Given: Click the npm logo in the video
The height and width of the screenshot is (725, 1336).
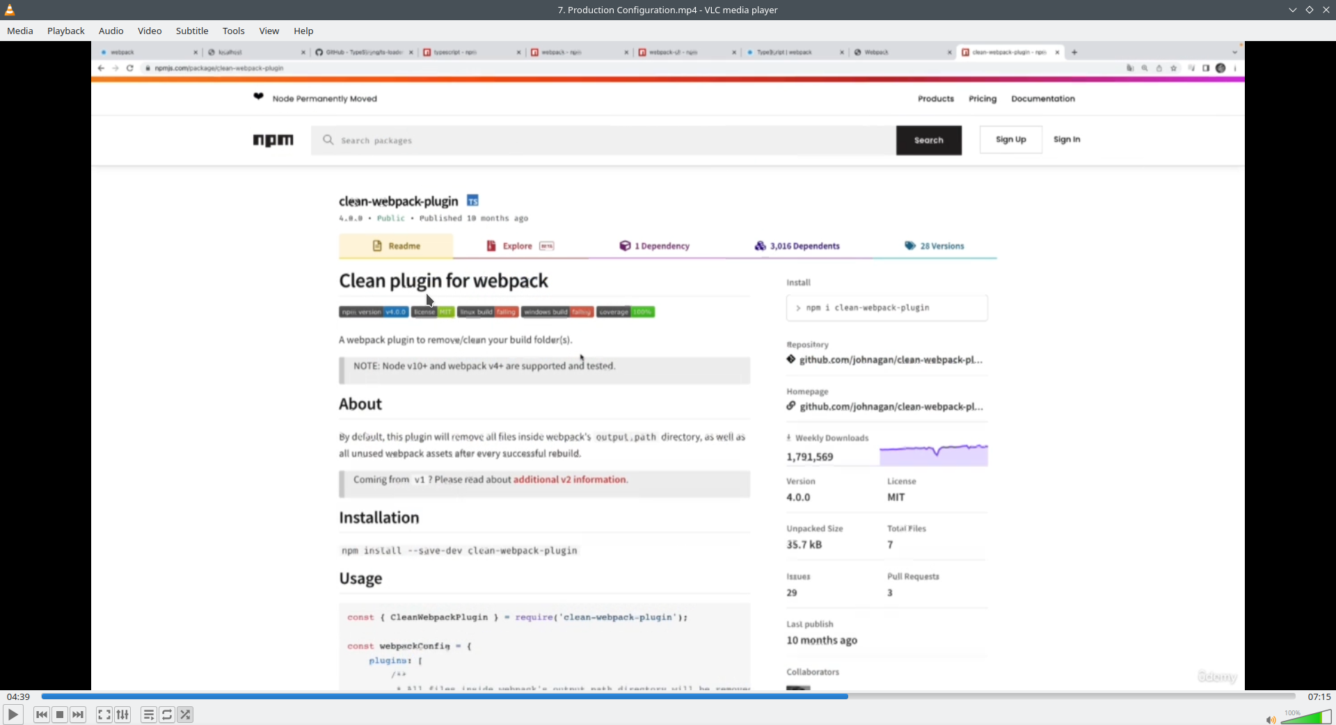Looking at the screenshot, I should tap(273, 140).
